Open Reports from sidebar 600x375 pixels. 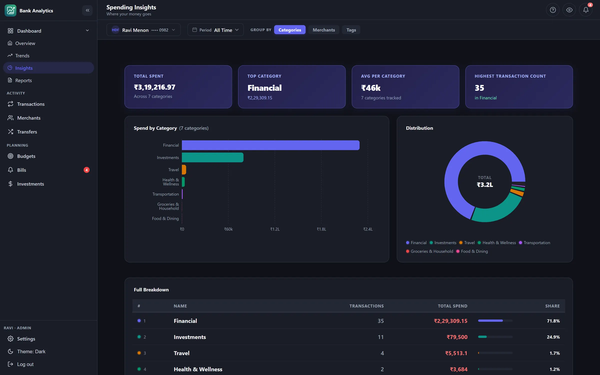tap(48, 80)
